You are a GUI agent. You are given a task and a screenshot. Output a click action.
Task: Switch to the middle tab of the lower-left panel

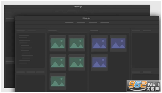coord(31,72)
